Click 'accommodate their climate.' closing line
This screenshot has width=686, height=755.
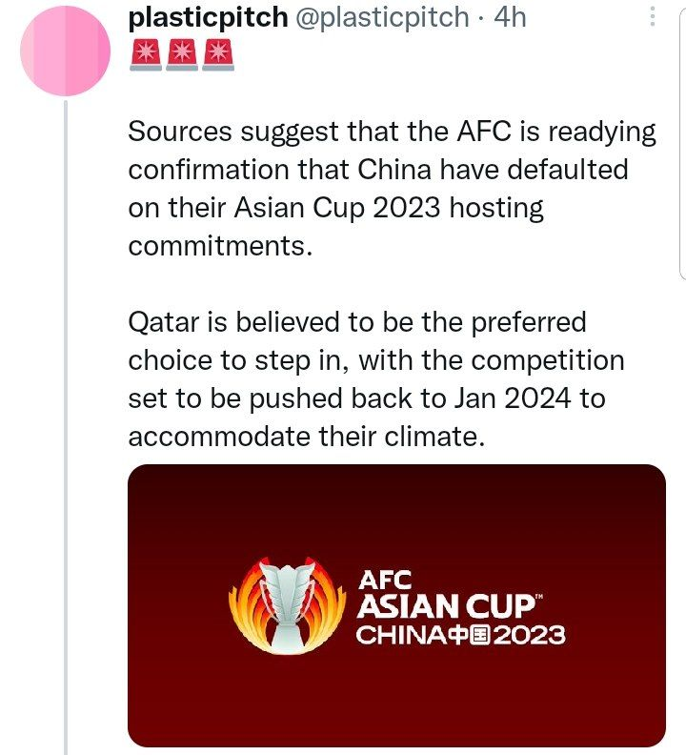[302, 437]
